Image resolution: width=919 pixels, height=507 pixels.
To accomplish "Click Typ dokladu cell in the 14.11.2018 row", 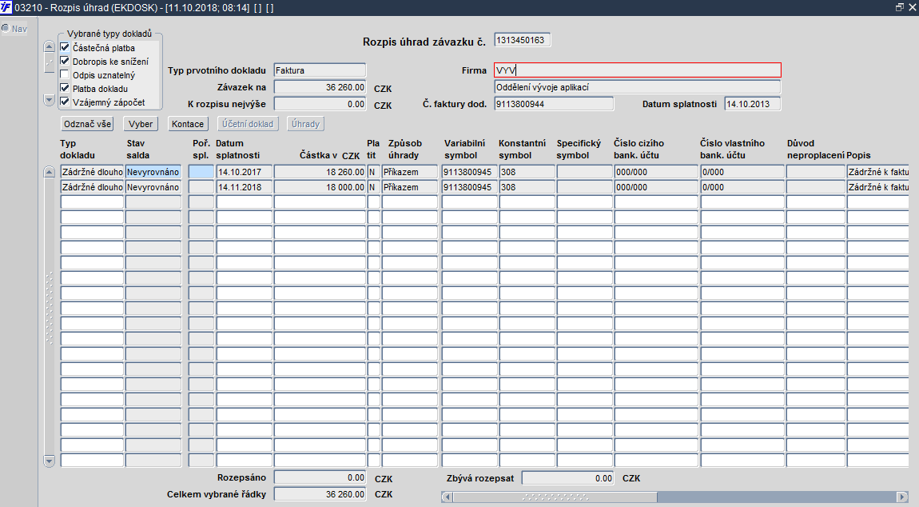I will coord(92,187).
